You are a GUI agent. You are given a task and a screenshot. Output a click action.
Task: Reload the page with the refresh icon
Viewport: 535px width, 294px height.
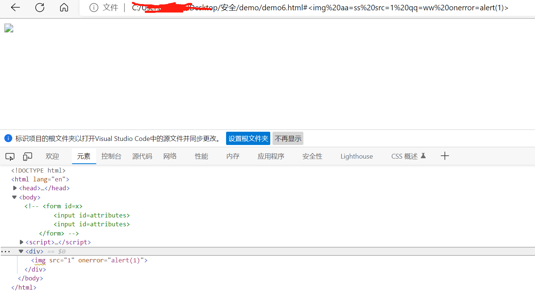click(40, 7)
